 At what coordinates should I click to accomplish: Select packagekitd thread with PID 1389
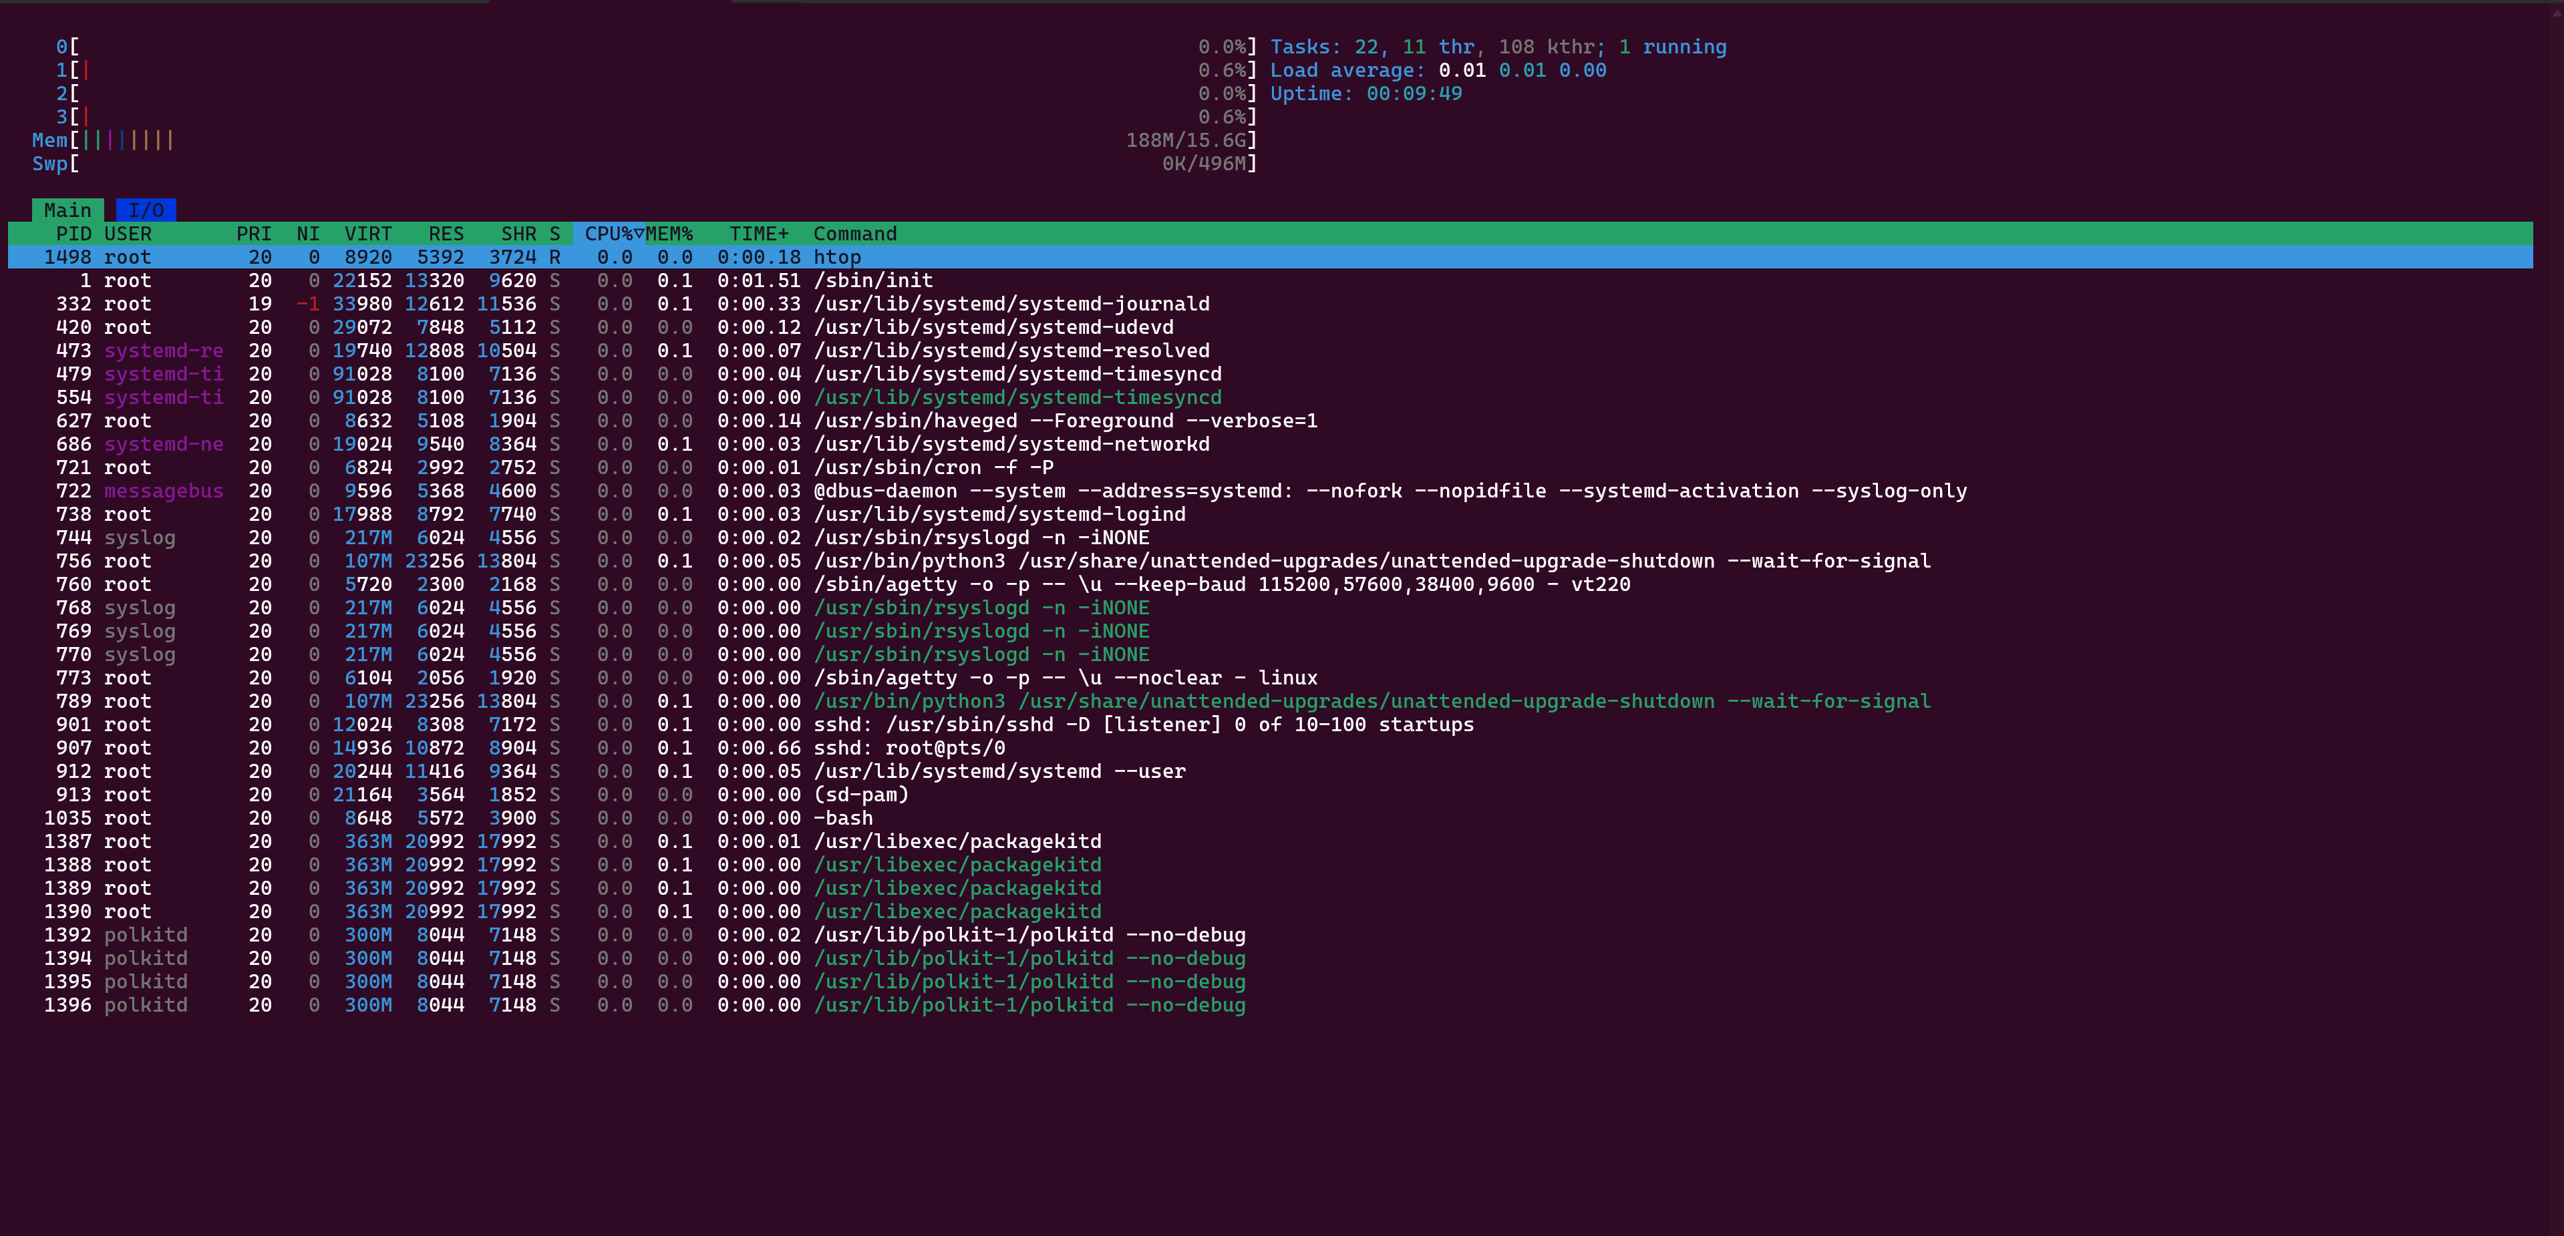[x=1270, y=889]
